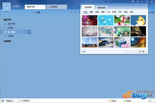Image resolution: width=155 pixels, height=103 pixels.
Task: Click the 我的下载 sidebar heading
Action: [x=7, y=20]
